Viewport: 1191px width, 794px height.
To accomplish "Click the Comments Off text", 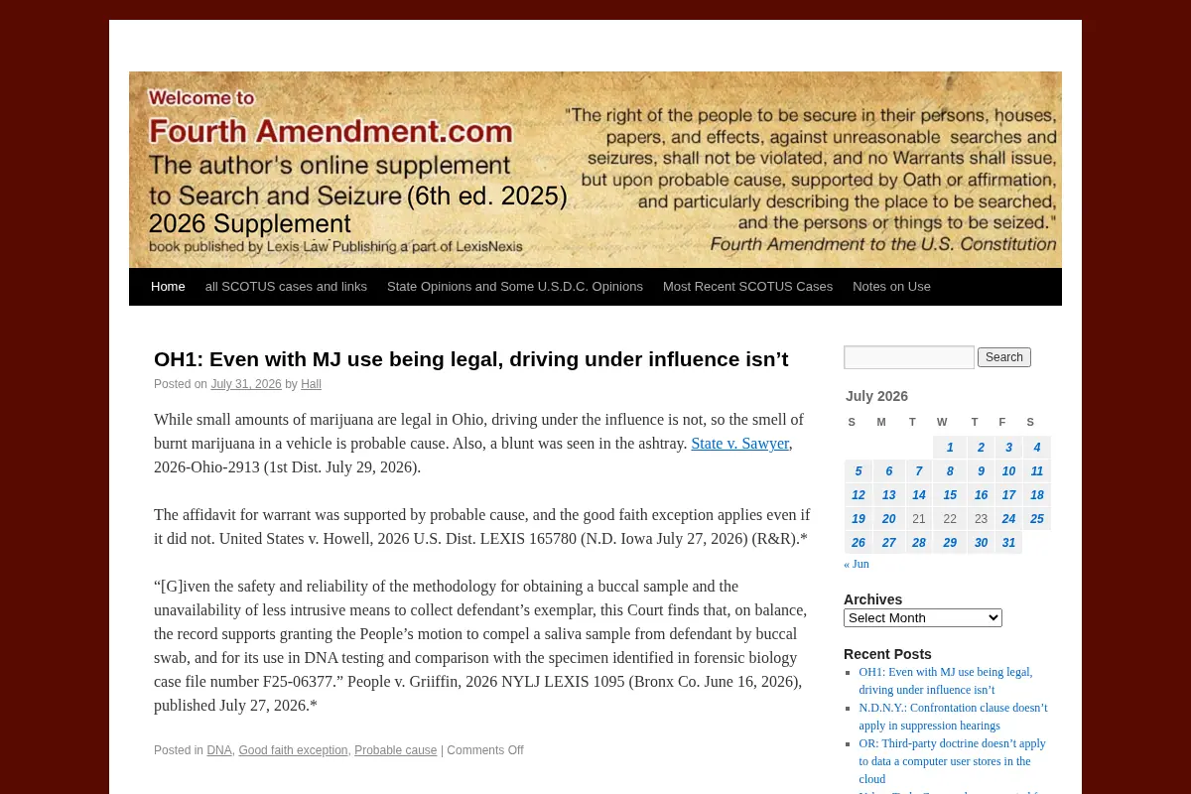I will [485, 750].
